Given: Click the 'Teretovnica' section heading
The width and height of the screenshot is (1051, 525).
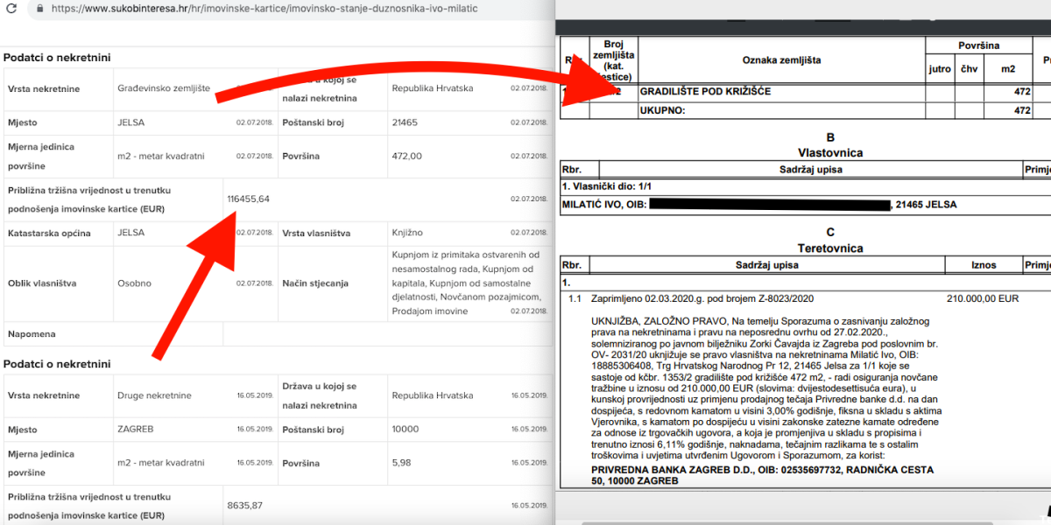Looking at the screenshot, I should [830, 248].
